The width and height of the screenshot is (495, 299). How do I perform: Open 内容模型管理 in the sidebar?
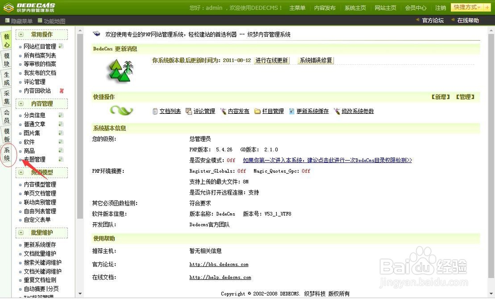pos(40,184)
